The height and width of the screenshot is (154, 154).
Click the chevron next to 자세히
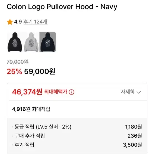point(139,92)
